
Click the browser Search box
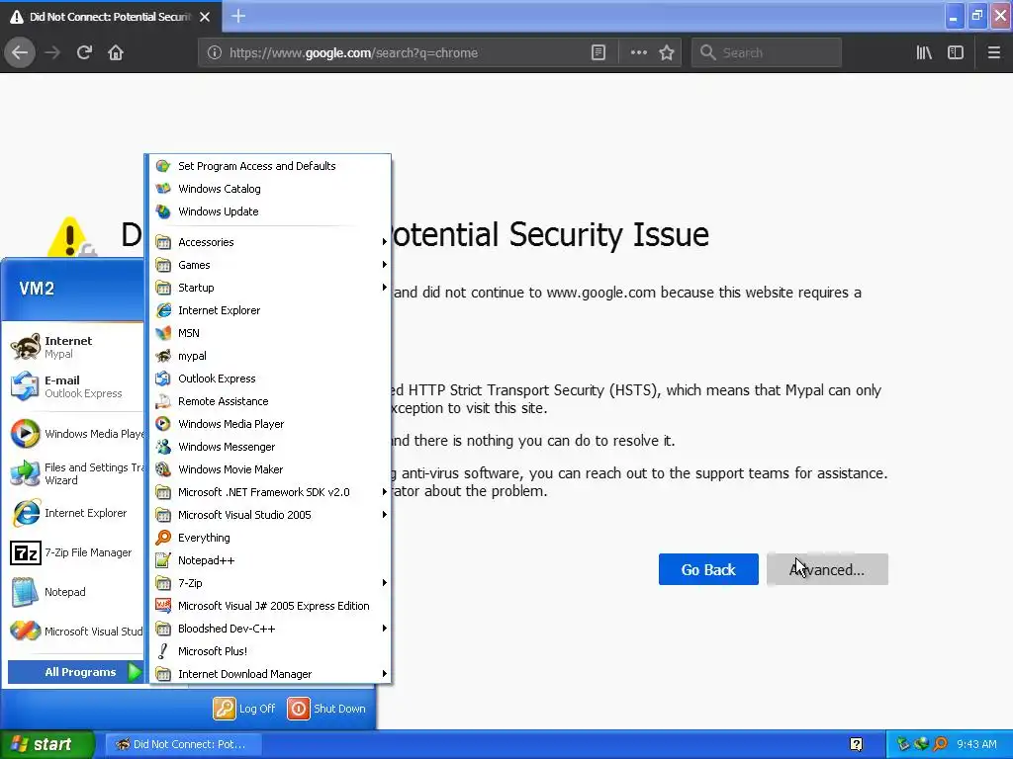click(767, 53)
